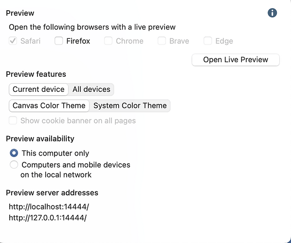291x243 pixels.
Task: Toggle the Safari browser checkbox
Action: click(13, 41)
